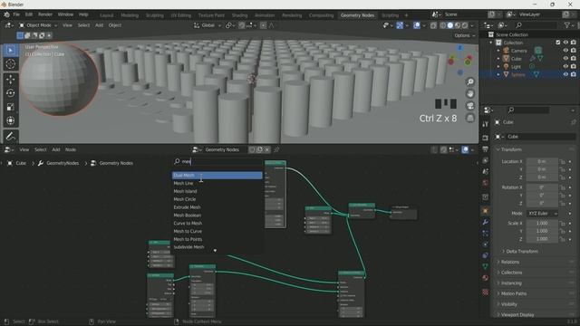Expand the Visibility panel

508,304
